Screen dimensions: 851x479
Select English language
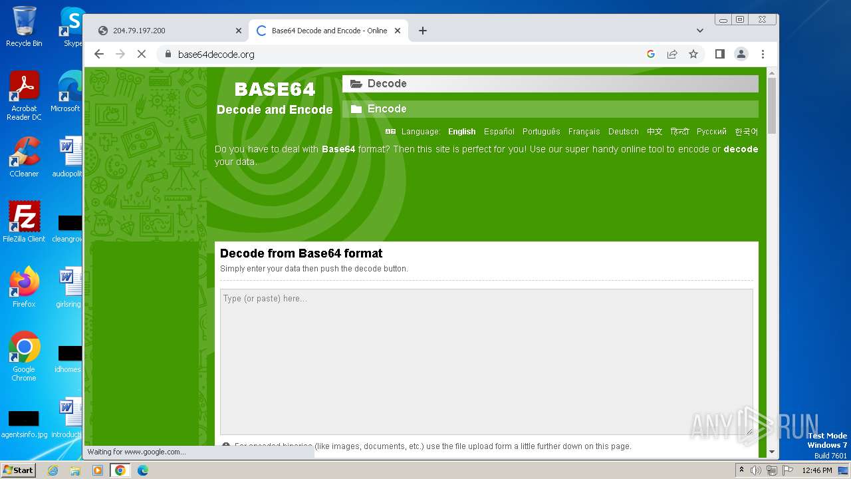[461, 132]
